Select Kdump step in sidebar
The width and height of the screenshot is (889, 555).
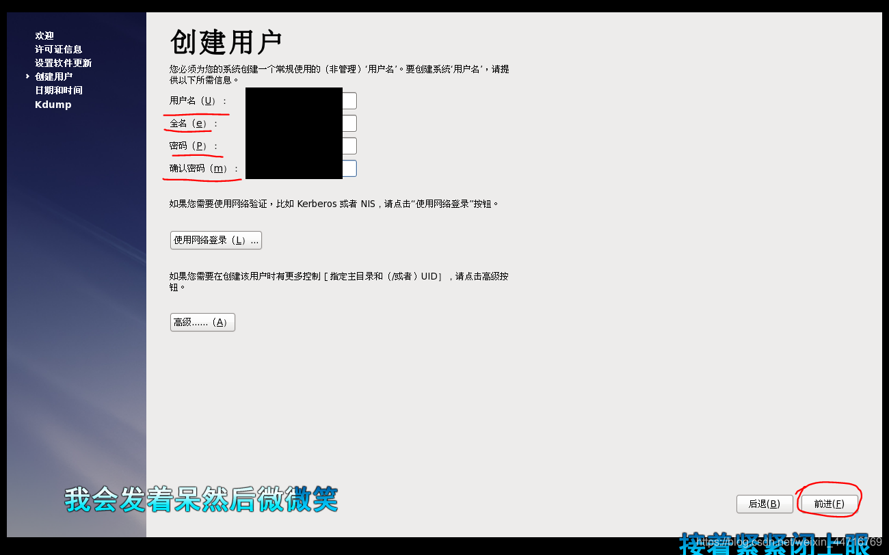point(53,105)
